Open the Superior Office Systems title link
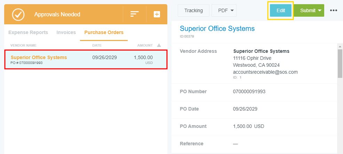 tap(217, 29)
